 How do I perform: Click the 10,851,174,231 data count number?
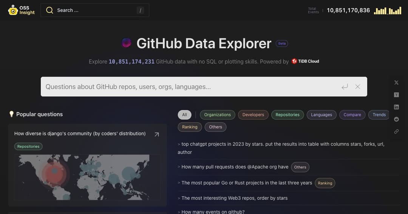131,62
